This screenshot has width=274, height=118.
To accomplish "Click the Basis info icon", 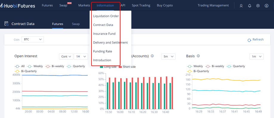I will point(198,56).
